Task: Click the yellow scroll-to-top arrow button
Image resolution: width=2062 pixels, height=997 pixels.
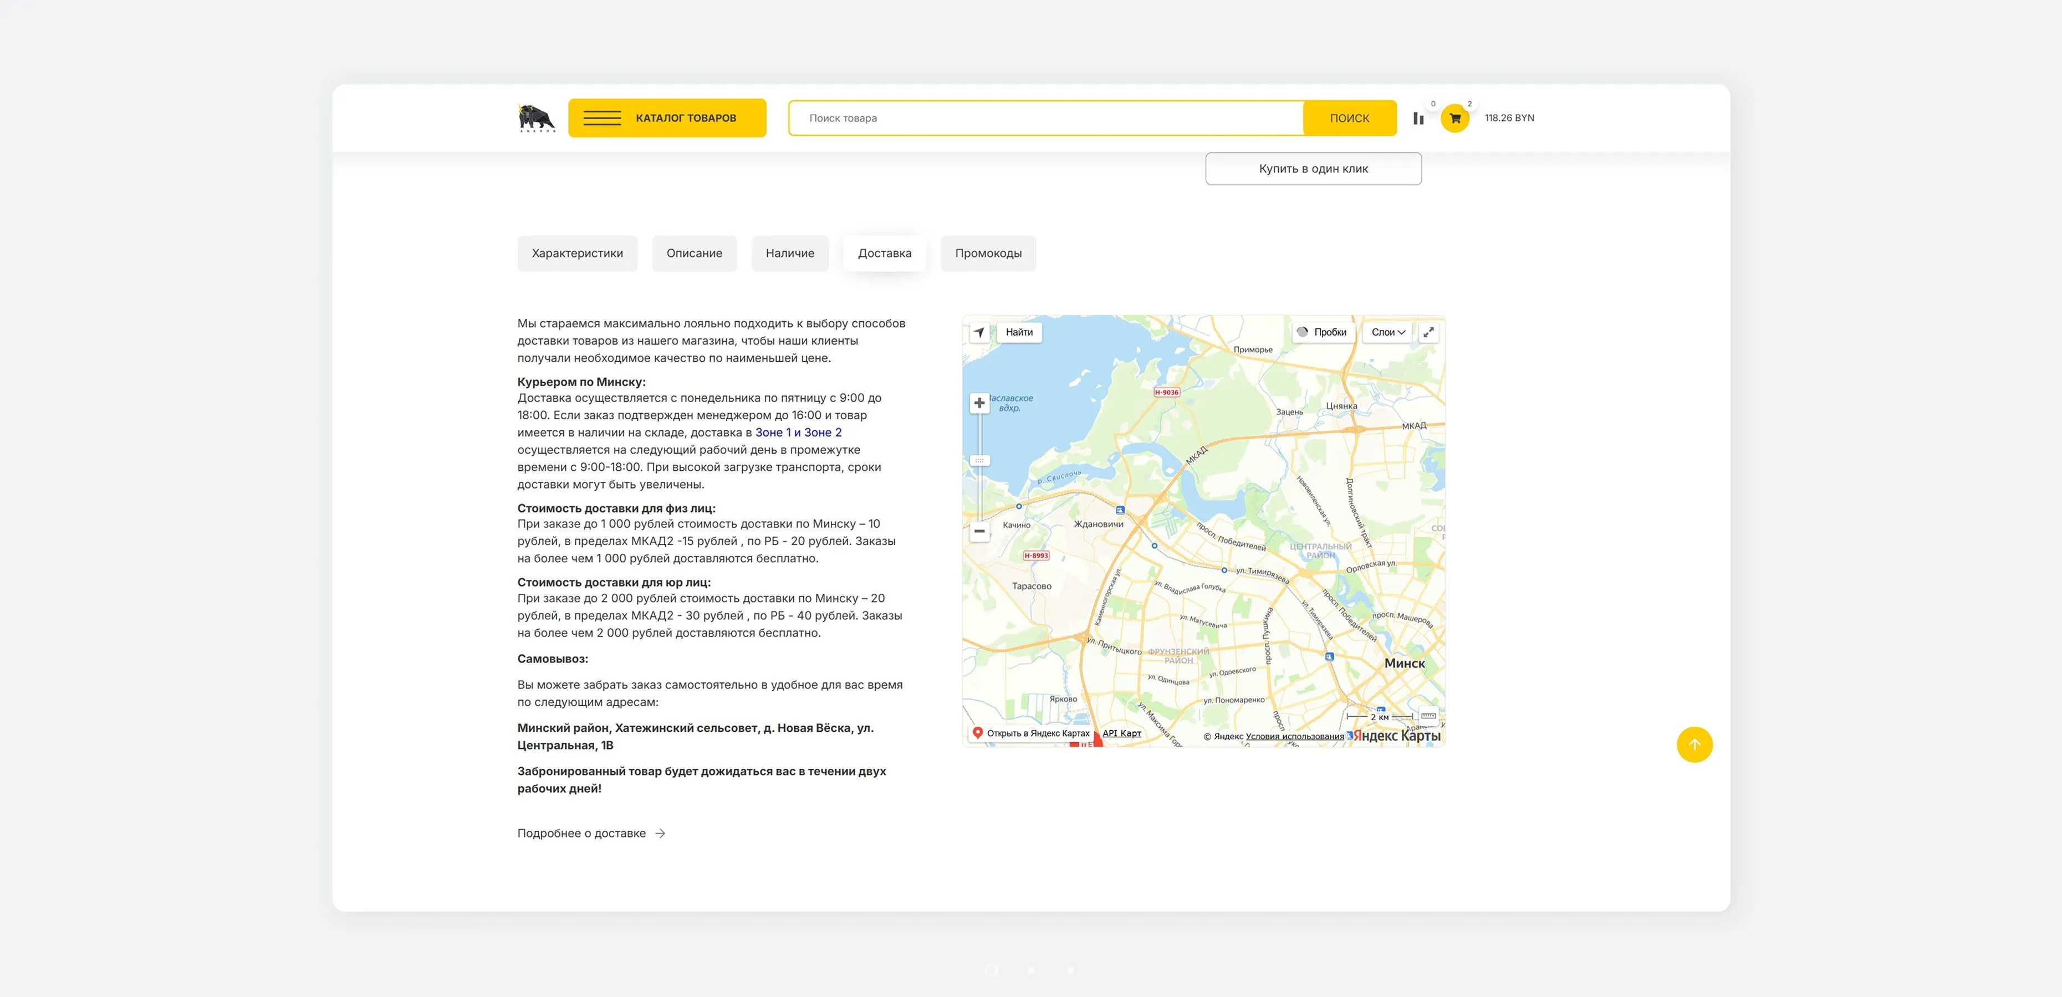Action: (x=1694, y=744)
